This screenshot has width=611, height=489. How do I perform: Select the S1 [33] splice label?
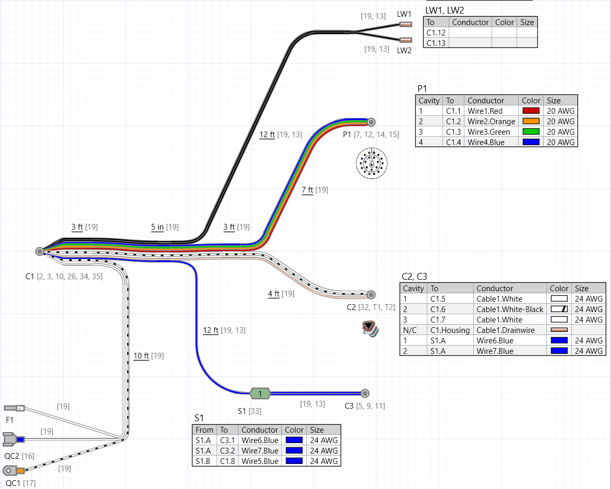249,411
